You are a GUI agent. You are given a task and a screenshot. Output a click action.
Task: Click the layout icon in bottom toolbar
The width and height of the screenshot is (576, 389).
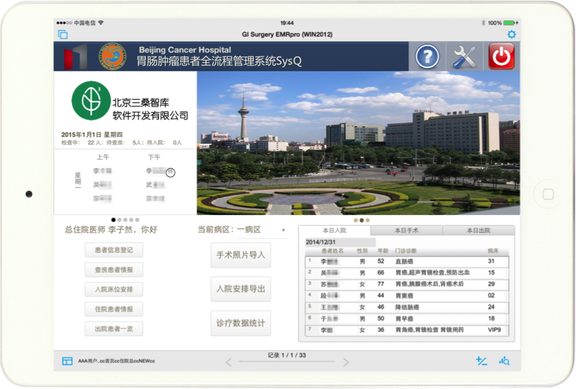[67, 361]
